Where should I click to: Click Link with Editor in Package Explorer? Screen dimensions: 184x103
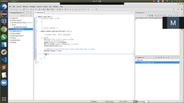(24, 15)
